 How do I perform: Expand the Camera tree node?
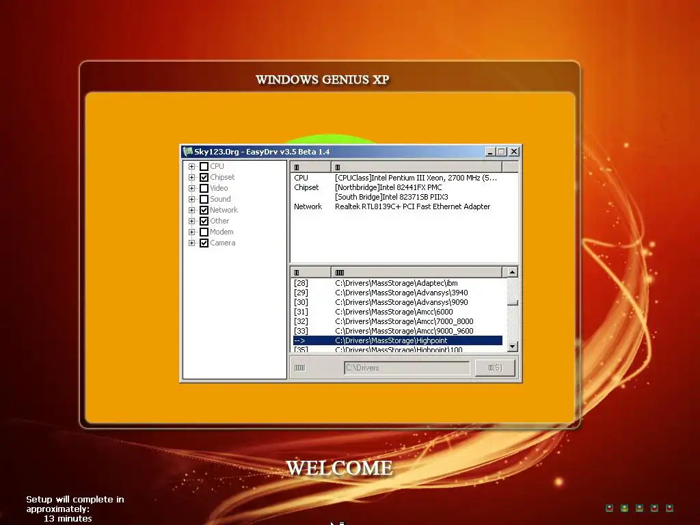point(191,243)
